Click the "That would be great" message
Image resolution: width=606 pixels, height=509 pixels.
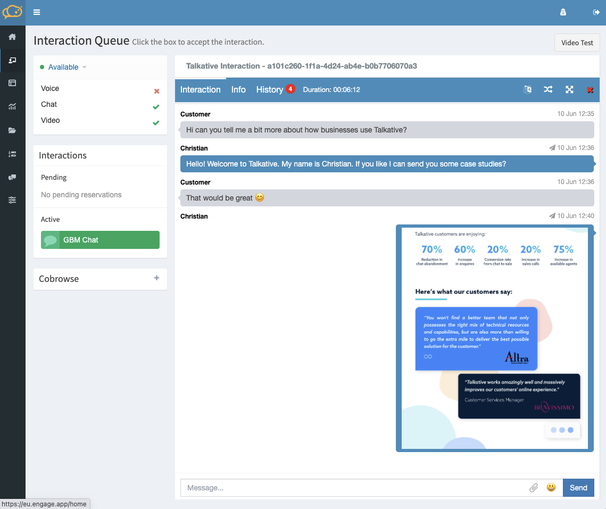coord(387,198)
